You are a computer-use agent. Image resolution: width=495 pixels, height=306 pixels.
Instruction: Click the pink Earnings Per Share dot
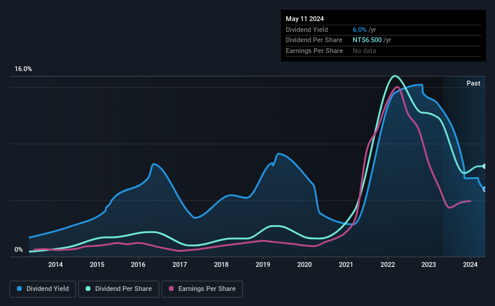point(171,289)
